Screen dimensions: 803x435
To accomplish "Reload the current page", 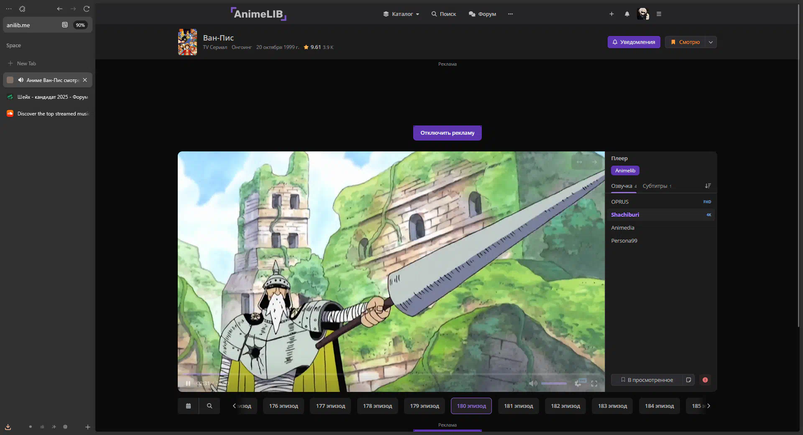I will (87, 9).
